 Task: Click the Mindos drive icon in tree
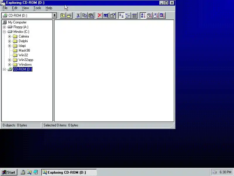pos(10,32)
